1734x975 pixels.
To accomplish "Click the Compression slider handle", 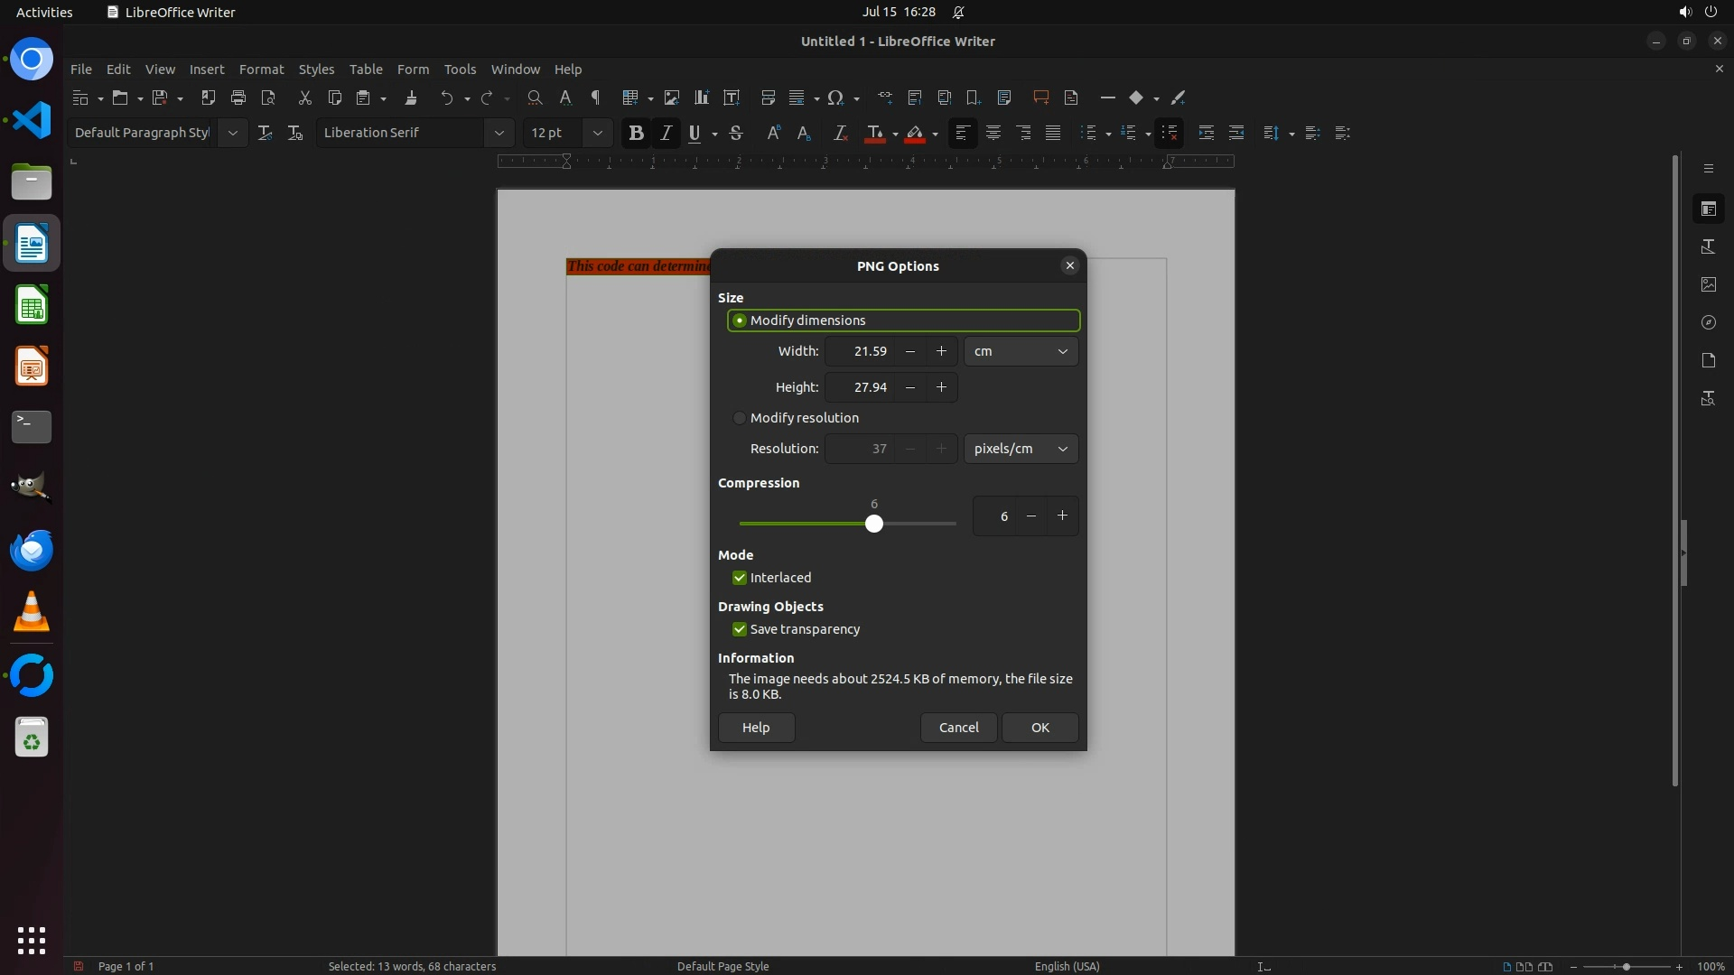I will (x=873, y=524).
